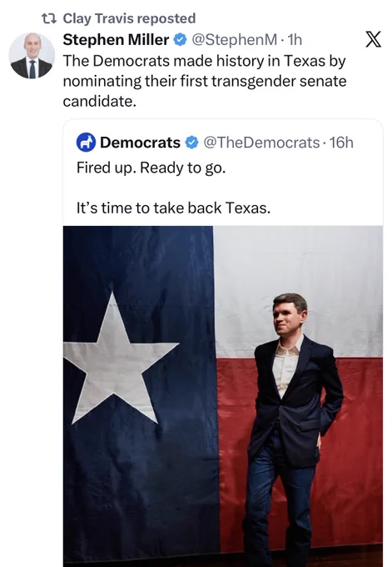Image resolution: width=392 pixels, height=567 pixels.
Task: Click the Democrats donkey avatar icon
Action: click(86, 143)
